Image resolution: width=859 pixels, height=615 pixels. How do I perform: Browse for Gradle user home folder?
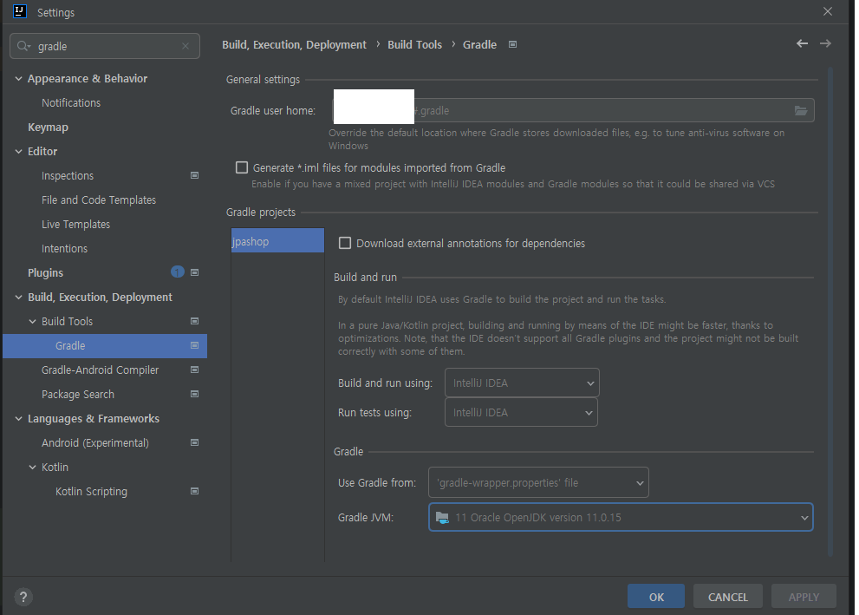[x=801, y=111]
